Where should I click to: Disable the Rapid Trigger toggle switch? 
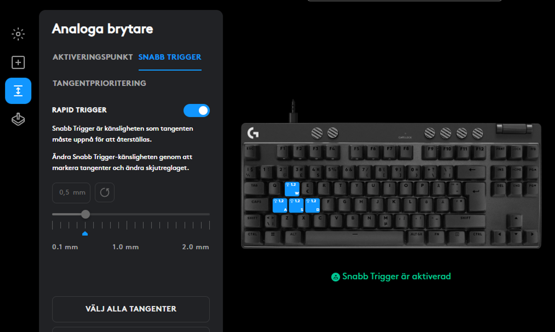tap(197, 110)
